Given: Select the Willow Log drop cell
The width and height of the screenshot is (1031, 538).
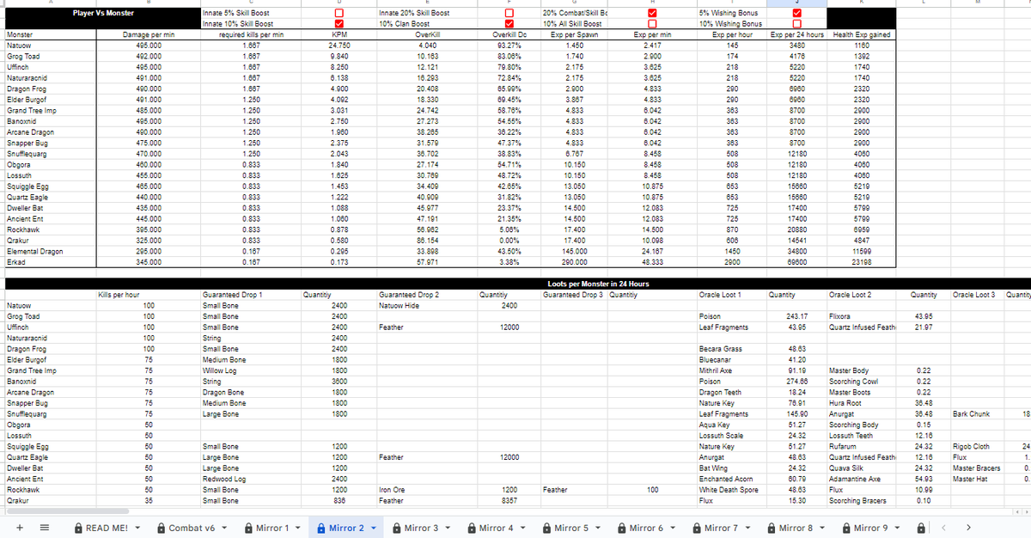Looking at the screenshot, I should coord(251,370).
